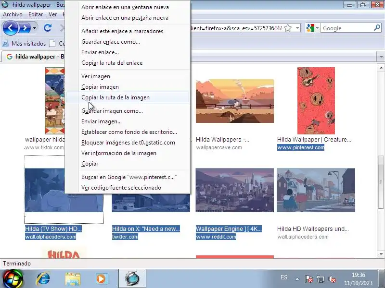Launch Windows Media Player from taskbar

(101, 279)
